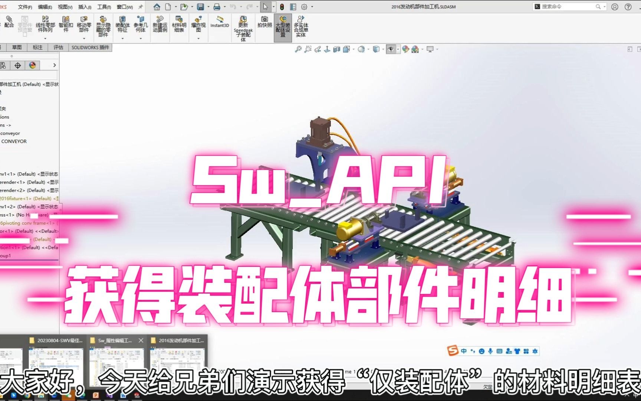Click the 材料明细表 Bill of Materials tool

tap(179, 25)
